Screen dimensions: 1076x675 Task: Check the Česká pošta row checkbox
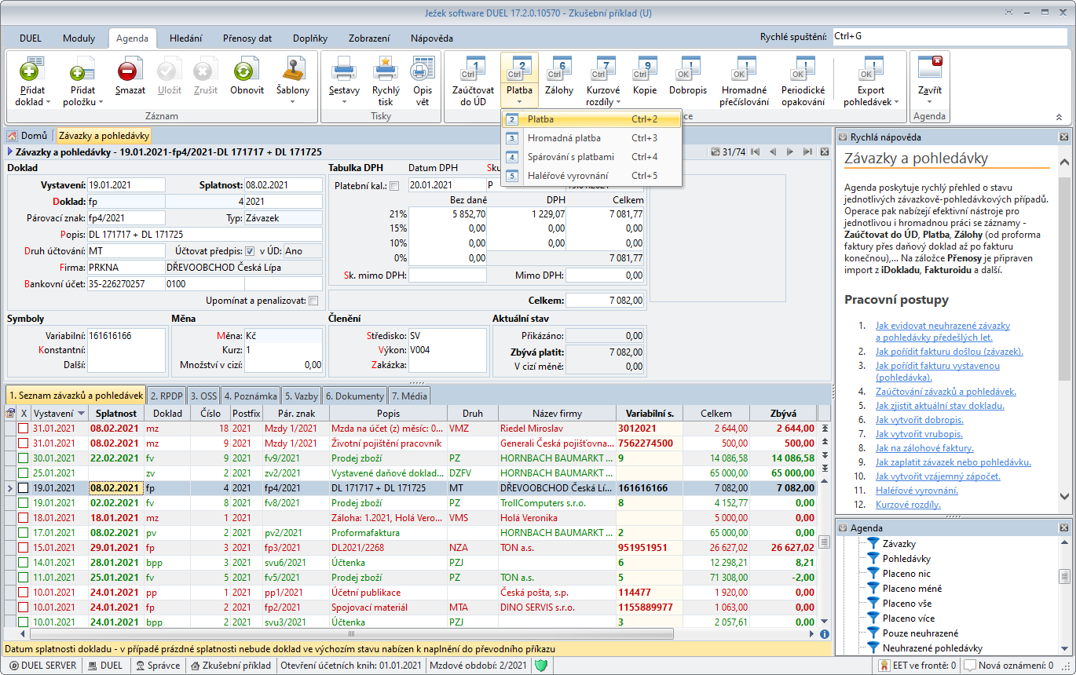pyautogui.click(x=24, y=593)
